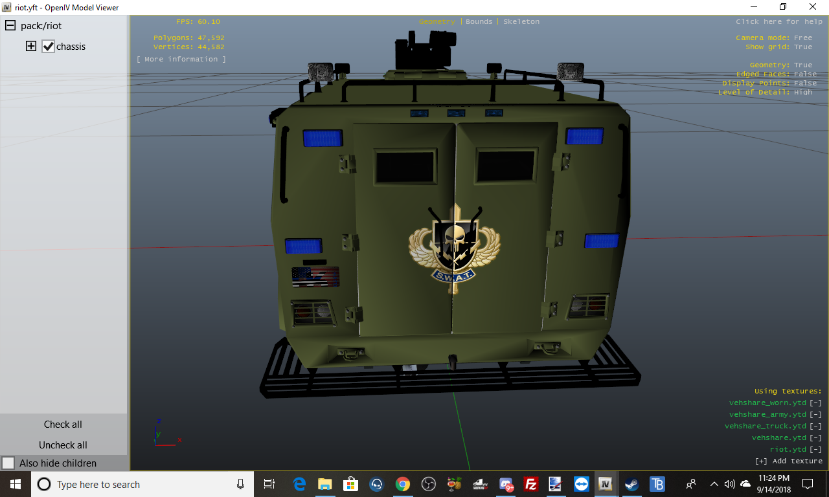This screenshot has height=497, width=829.
Task: Expand the chassis tree node
Action: (30, 47)
